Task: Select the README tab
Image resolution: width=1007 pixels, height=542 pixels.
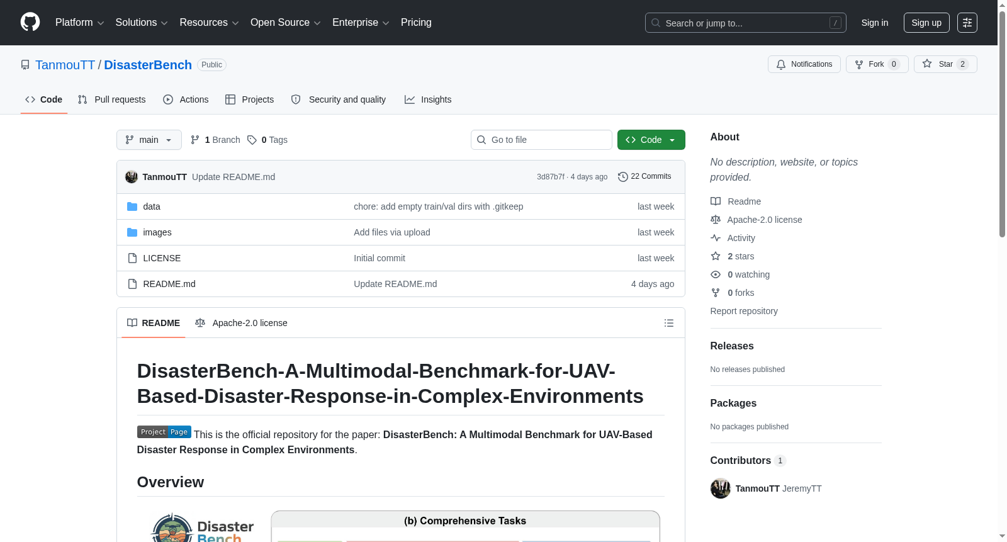Action: tap(154, 323)
